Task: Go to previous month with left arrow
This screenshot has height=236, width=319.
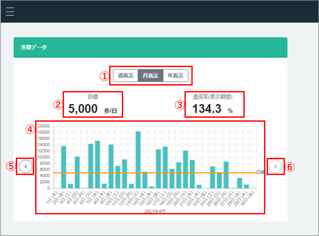Action: coord(26,167)
